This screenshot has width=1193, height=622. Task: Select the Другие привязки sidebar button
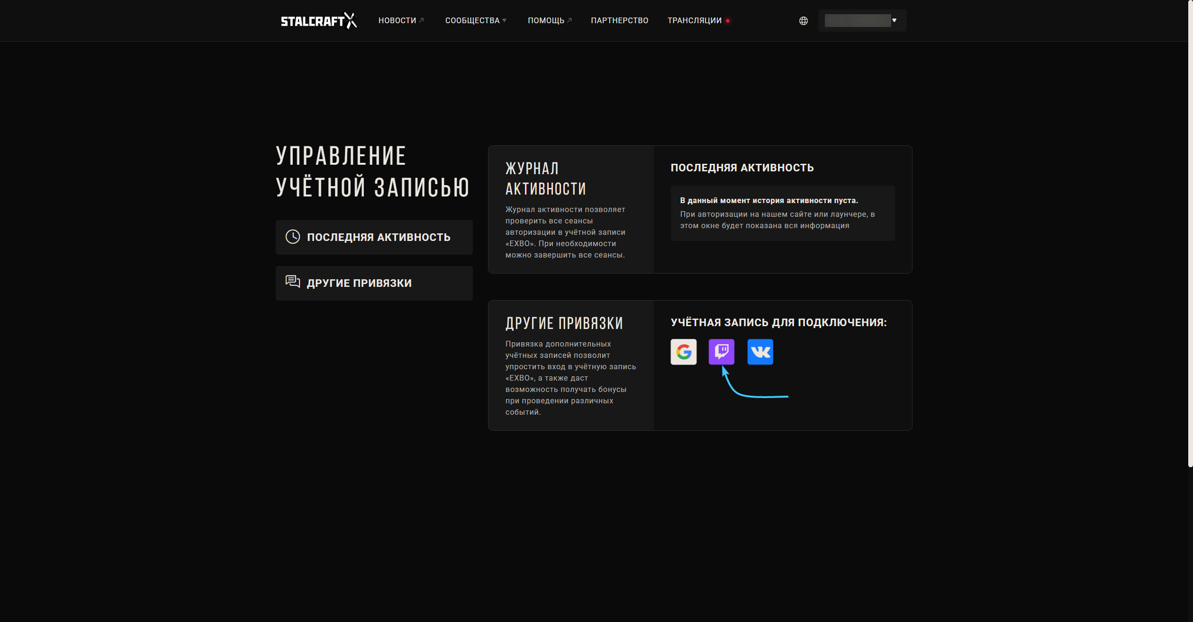[374, 283]
